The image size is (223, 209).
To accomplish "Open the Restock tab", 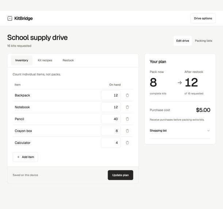I will [68, 60].
